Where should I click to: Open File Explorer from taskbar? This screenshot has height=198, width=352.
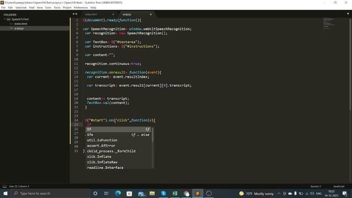click(x=152, y=193)
